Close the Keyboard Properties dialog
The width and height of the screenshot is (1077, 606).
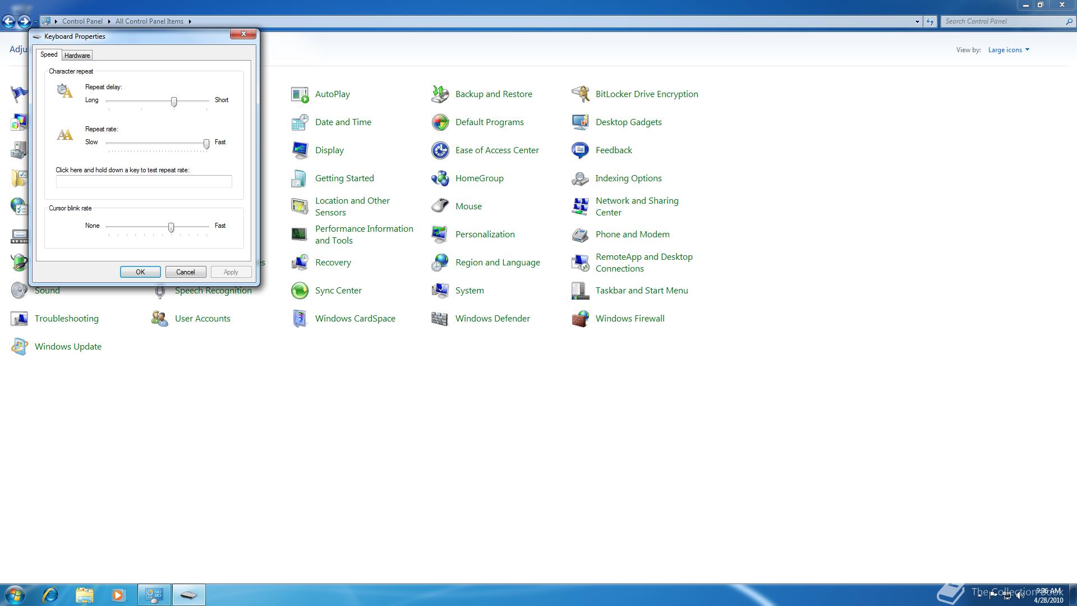[x=243, y=34]
